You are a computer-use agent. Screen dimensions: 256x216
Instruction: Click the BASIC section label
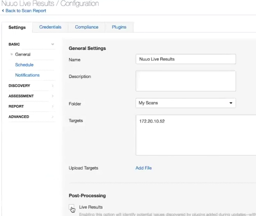[x=14, y=44]
